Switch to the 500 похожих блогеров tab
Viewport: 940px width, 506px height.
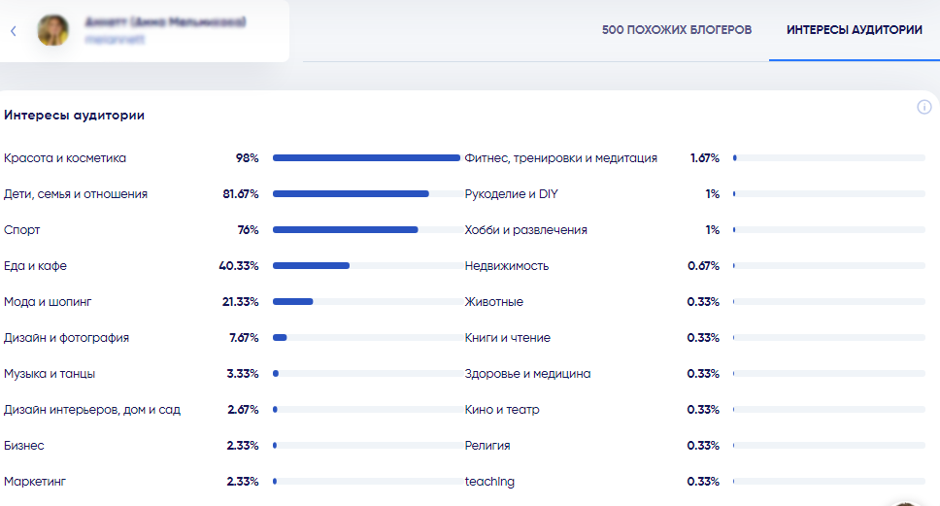pyautogui.click(x=676, y=30)
